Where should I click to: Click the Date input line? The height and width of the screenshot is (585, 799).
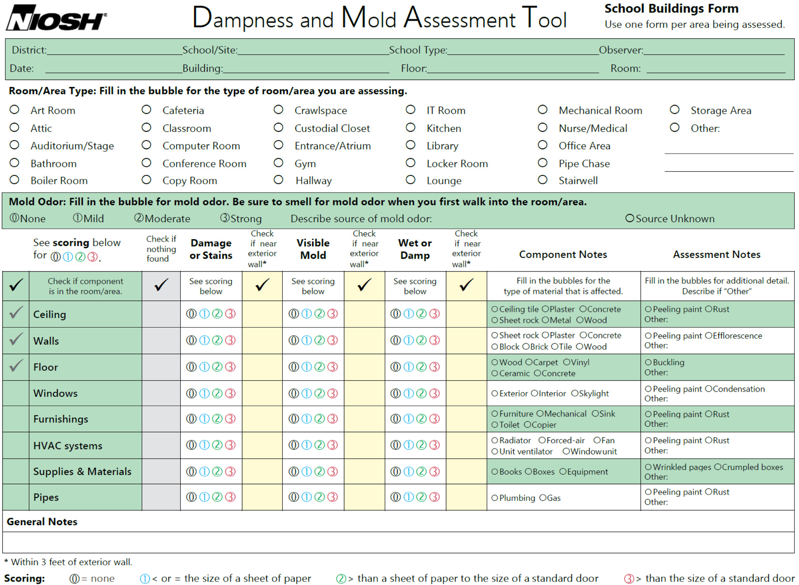point(114,68)
